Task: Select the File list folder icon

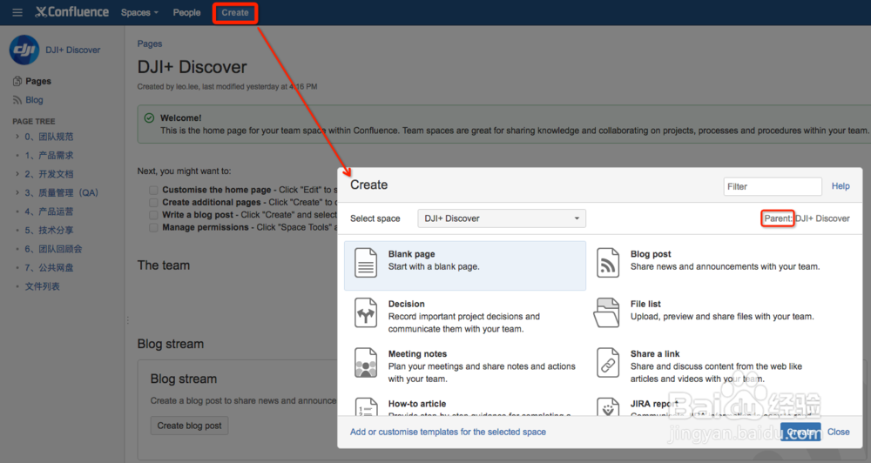Action: tap(606, 312)
